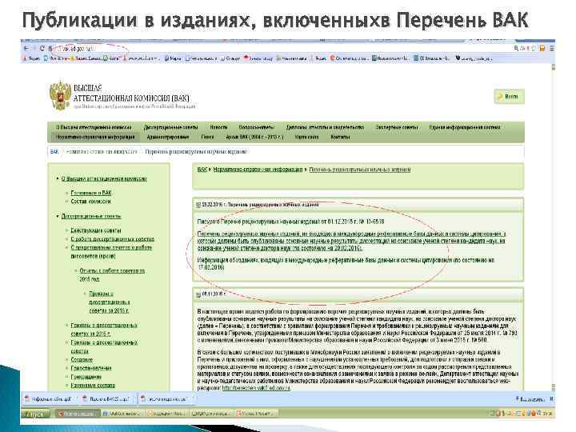Open the Контакты nav item

coord(340,137)
